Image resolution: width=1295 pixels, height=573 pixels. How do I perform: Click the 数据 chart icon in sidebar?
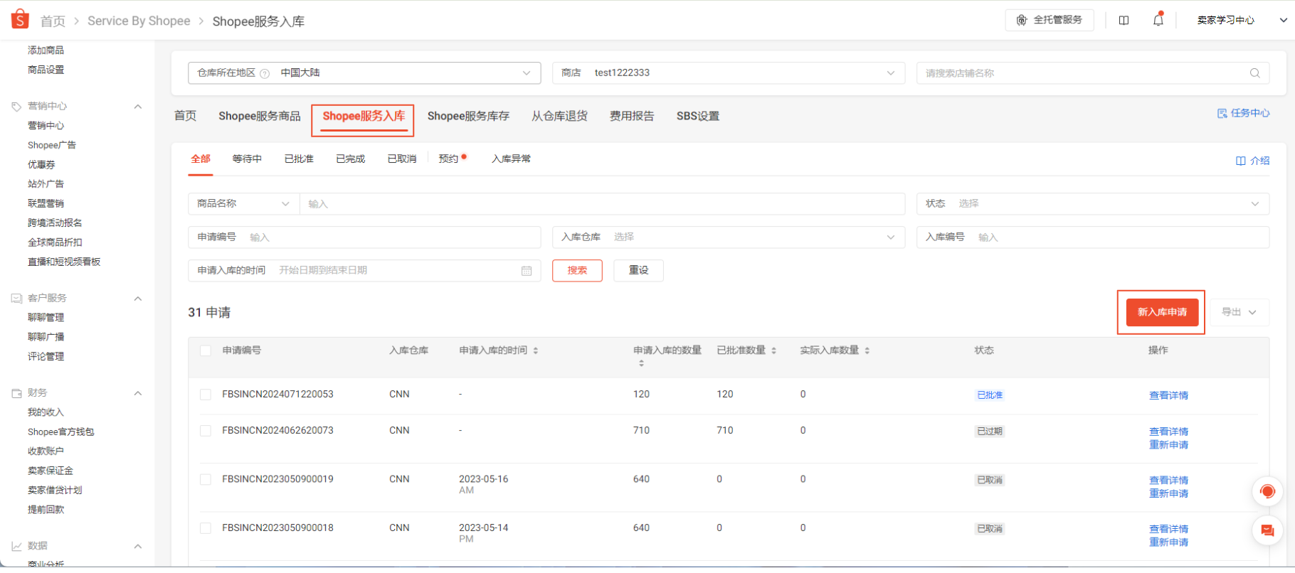pyautogui.click(x=16, y=546)
